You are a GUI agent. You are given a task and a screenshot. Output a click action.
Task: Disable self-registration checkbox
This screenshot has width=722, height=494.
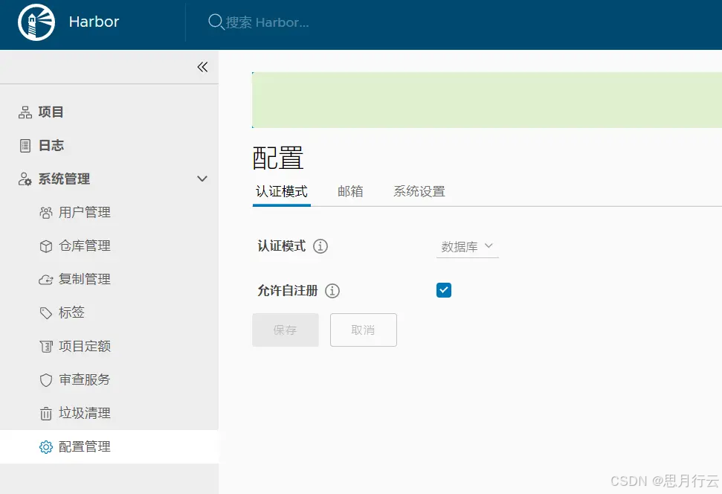click(444, 290)
